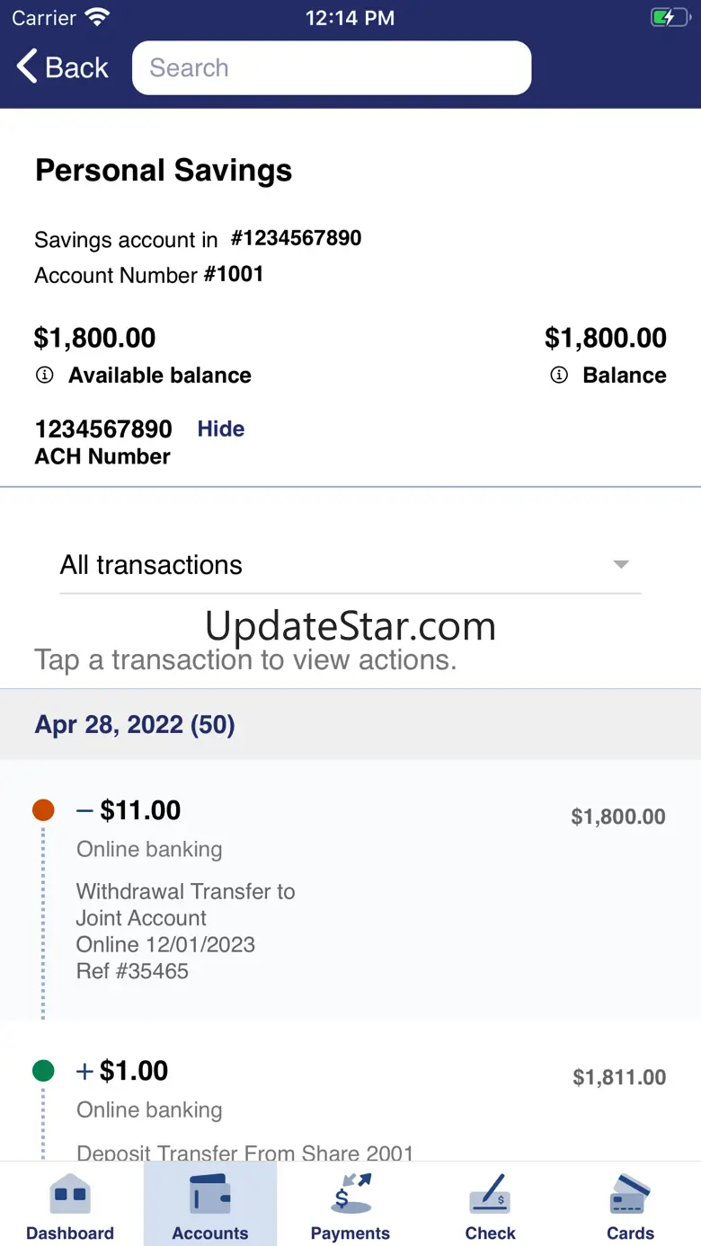
Task: Hide the ACH Number
Action: [221, 429]
